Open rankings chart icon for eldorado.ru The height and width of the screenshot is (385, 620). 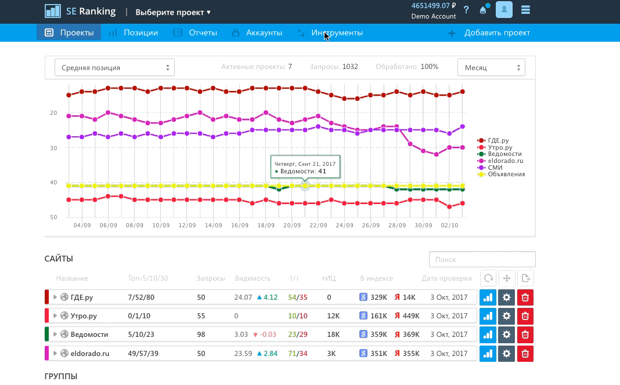click(x=488, y=354)
